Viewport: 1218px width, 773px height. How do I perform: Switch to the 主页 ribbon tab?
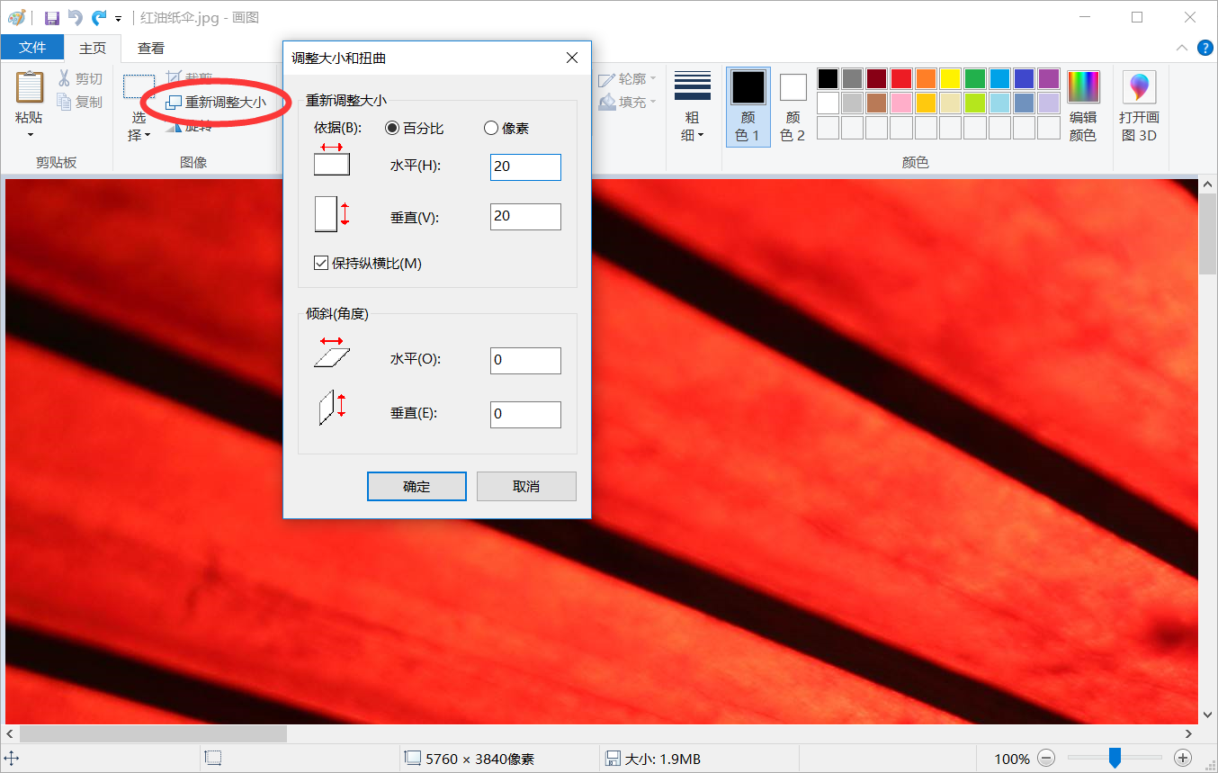(x=93, y=48)
